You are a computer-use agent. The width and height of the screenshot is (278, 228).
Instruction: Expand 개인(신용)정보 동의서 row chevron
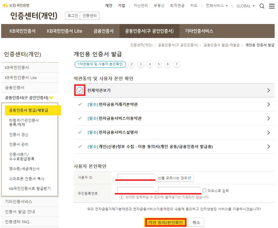(x=269, y=147)
